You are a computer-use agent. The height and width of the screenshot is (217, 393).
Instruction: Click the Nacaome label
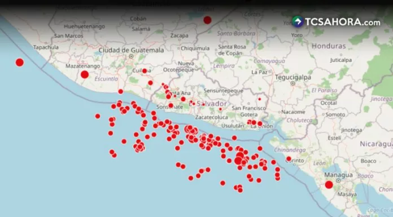point(293,112)
